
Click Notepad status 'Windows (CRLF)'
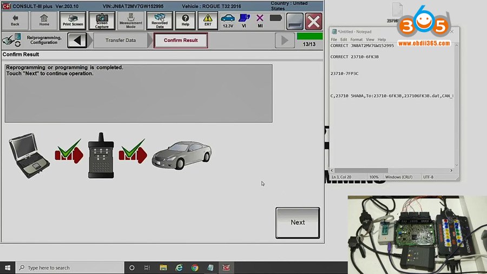tap(399, 177)
